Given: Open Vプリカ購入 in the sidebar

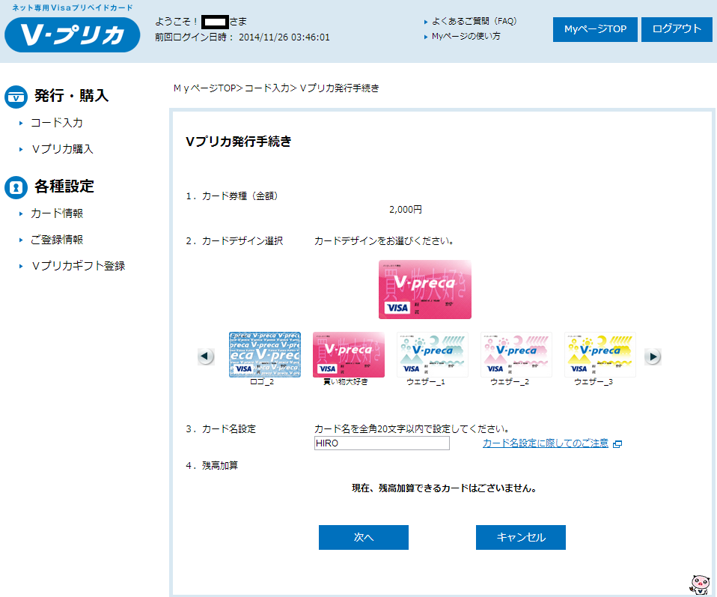Looking at the screenshot, I should (x=63, y=149).
